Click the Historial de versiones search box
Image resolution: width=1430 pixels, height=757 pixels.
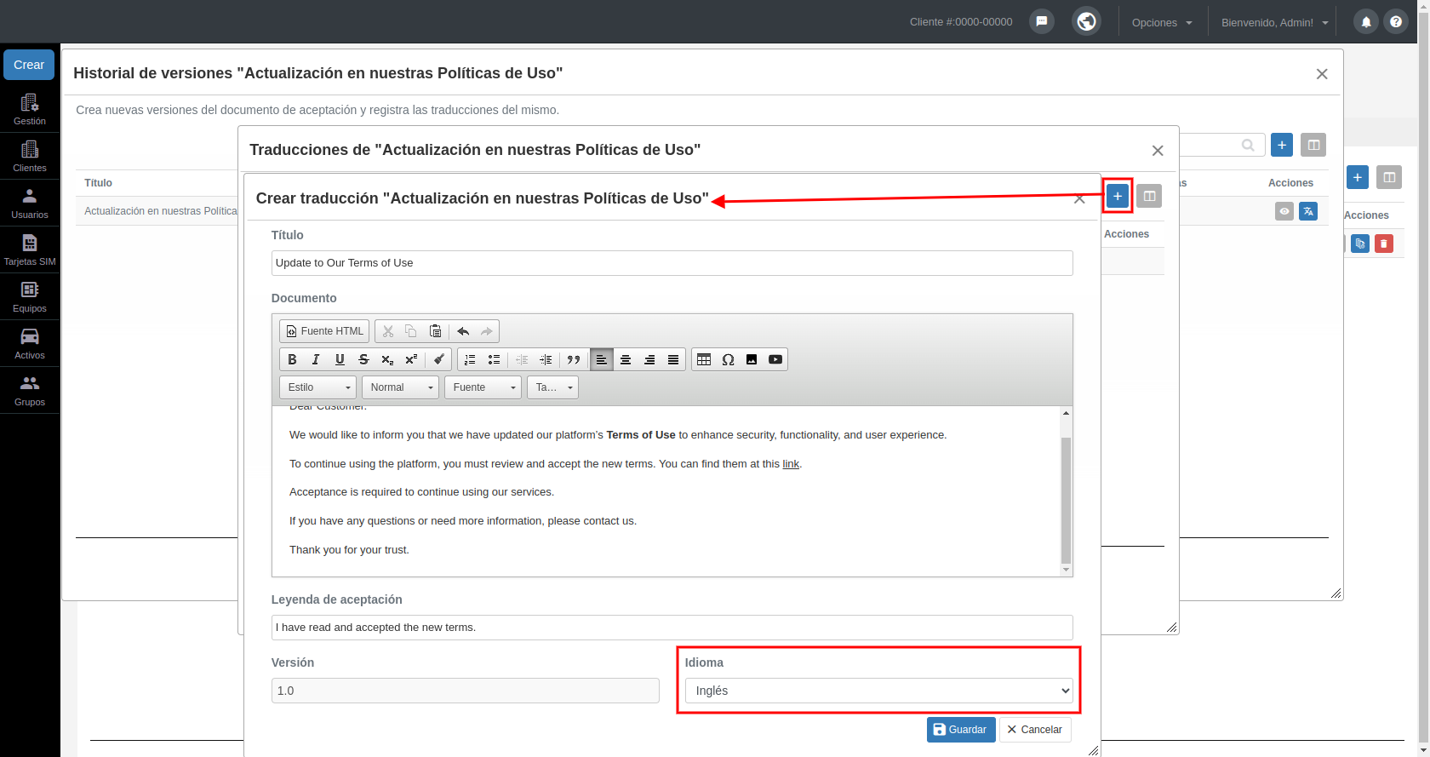(x=1221, y=145)
